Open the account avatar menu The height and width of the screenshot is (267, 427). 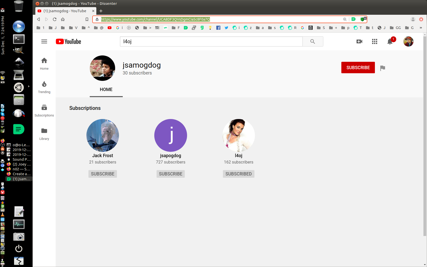click(x=408, y=41)
